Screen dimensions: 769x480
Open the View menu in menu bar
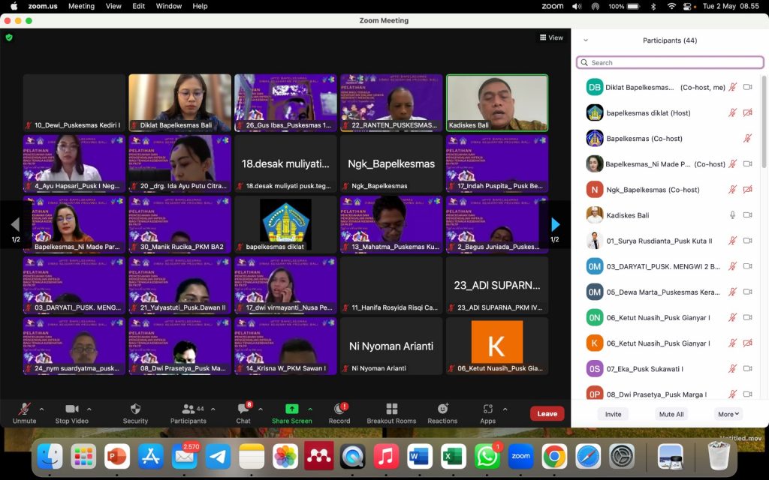(113, 6)
